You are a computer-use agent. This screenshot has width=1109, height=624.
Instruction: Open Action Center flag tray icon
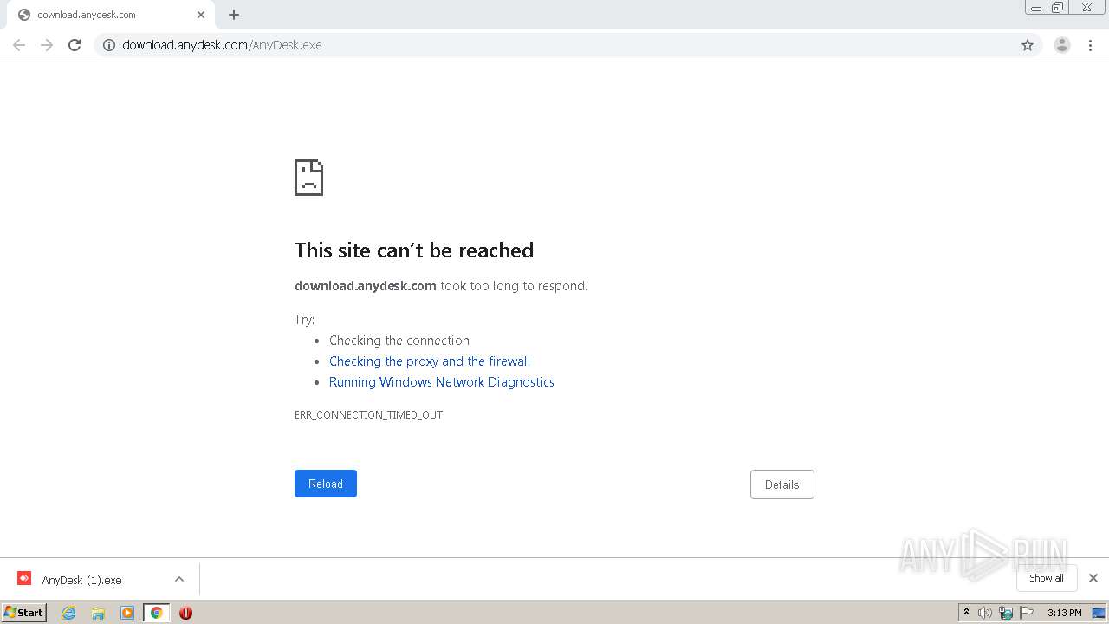1027,613
